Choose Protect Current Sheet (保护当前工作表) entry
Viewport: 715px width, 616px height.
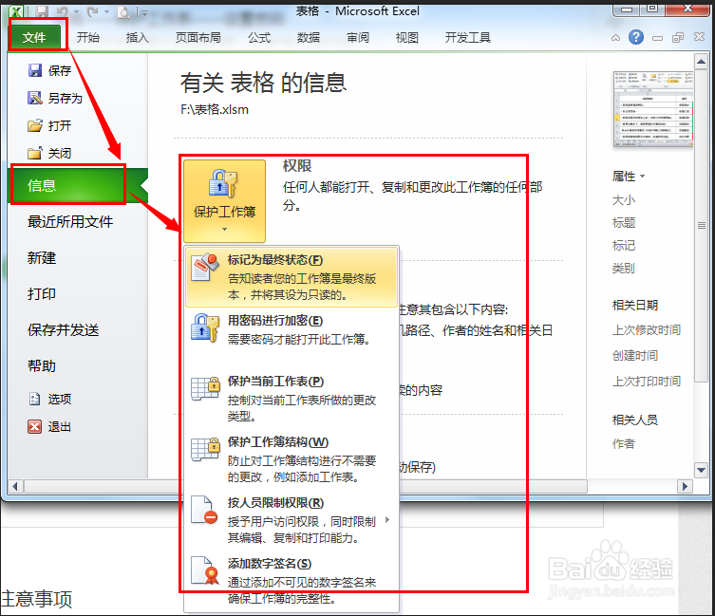tap(292, 398)
